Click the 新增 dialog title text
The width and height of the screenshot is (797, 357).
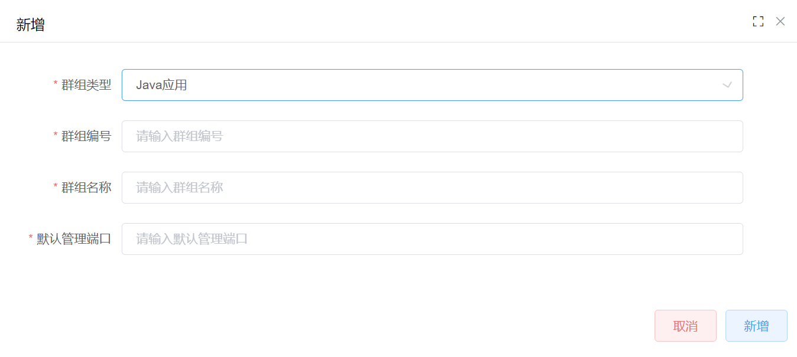[31, 24]
